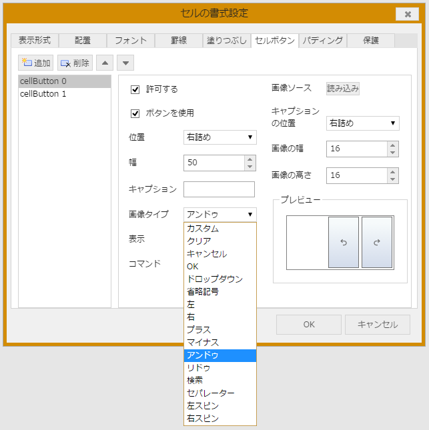Choose 左スピン from the image type list
This screenshot has width=429, height=430.
(220, 406)
